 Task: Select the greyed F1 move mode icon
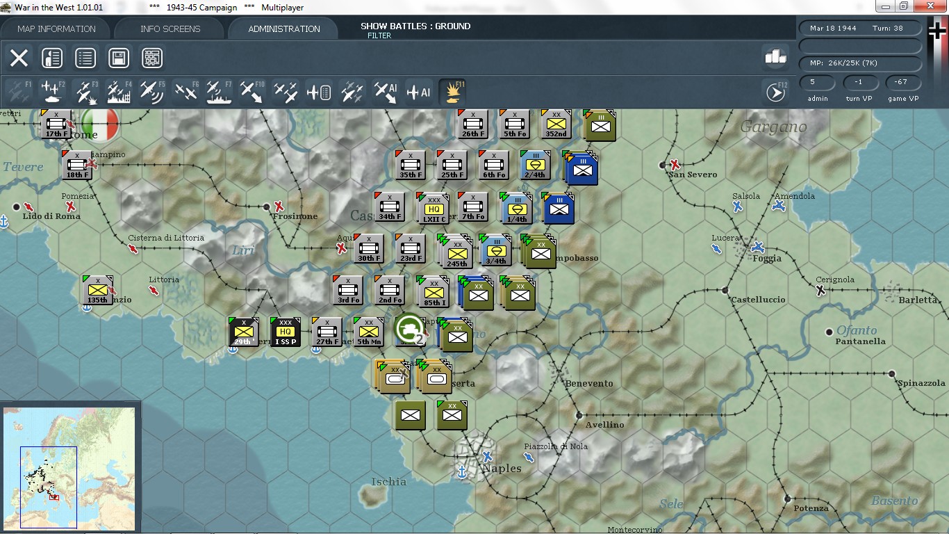(18, 92)
